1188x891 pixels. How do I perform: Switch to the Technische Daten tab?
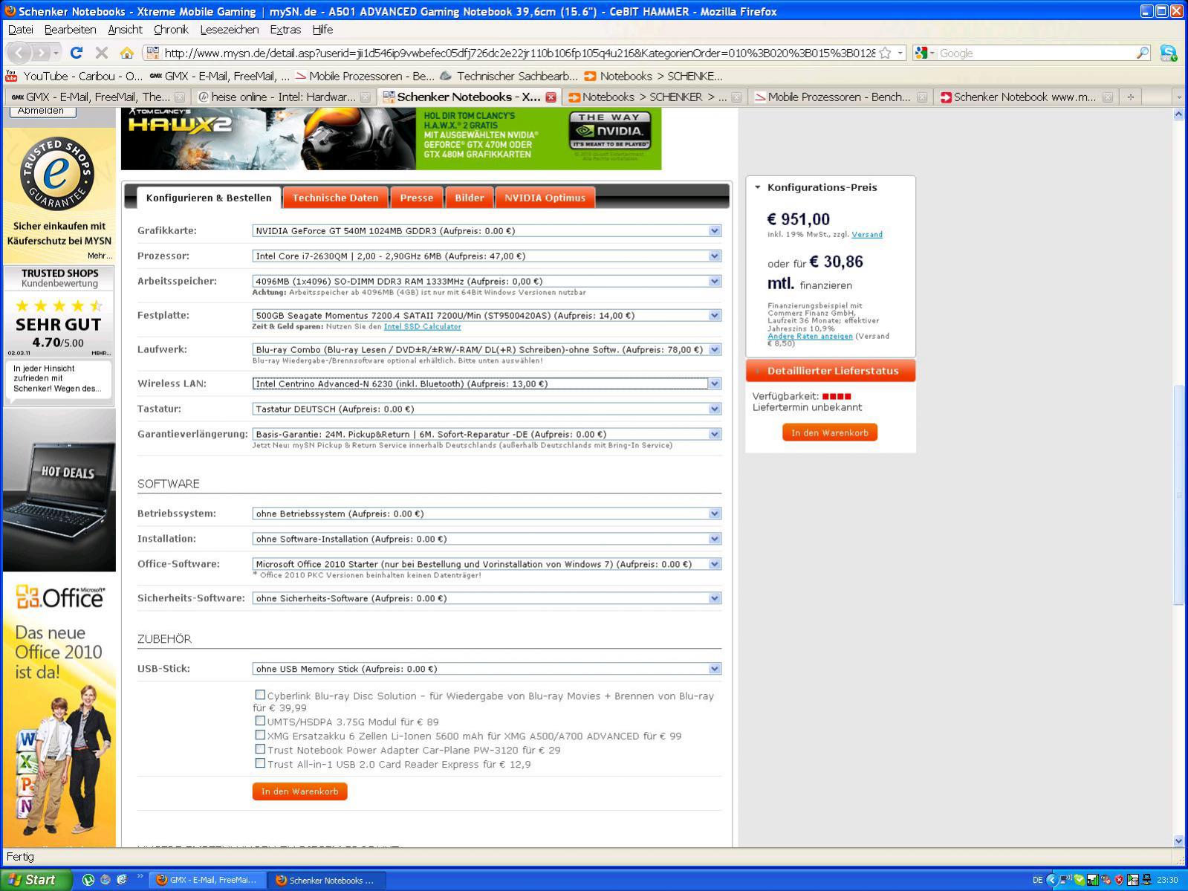[335, 198]
